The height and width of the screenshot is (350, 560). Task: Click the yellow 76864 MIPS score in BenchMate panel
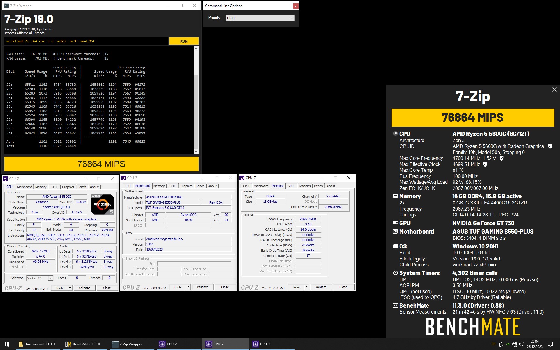(x=473, y=118)
